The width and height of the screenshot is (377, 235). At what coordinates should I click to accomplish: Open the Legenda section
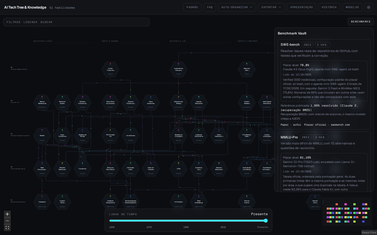pos(30,22)
